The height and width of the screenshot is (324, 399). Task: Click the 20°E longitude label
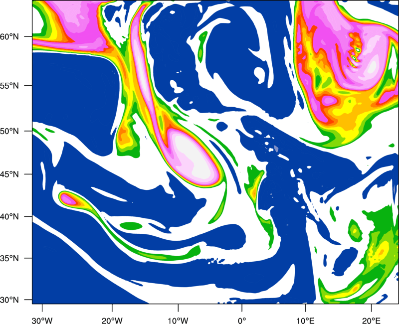371,320
